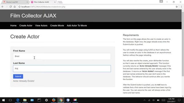
Task: Bookmark this page with the star icon
Action: (177, 7)
